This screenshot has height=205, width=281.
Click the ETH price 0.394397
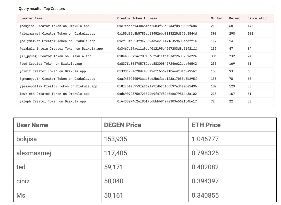point(205,181)
